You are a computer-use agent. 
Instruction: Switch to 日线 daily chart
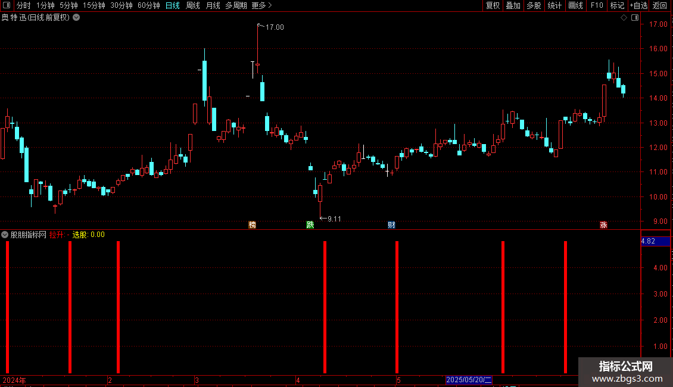(173, 5)
